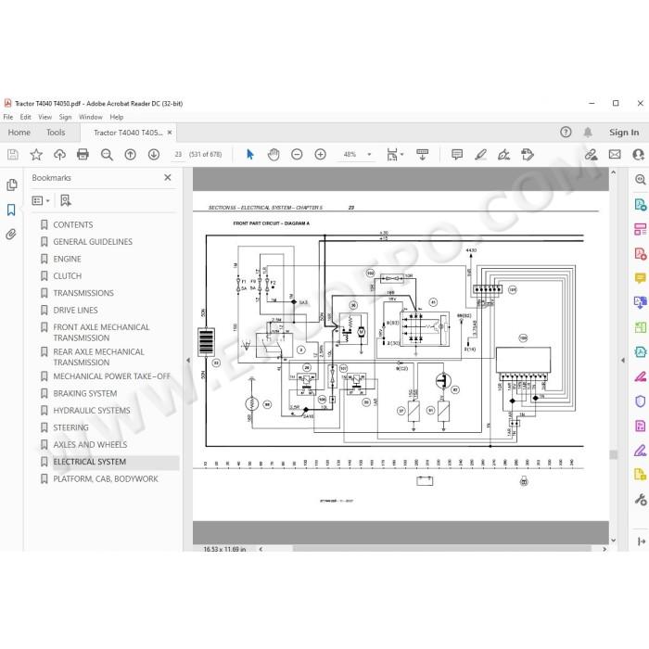Go to previous page arrow

131,155
